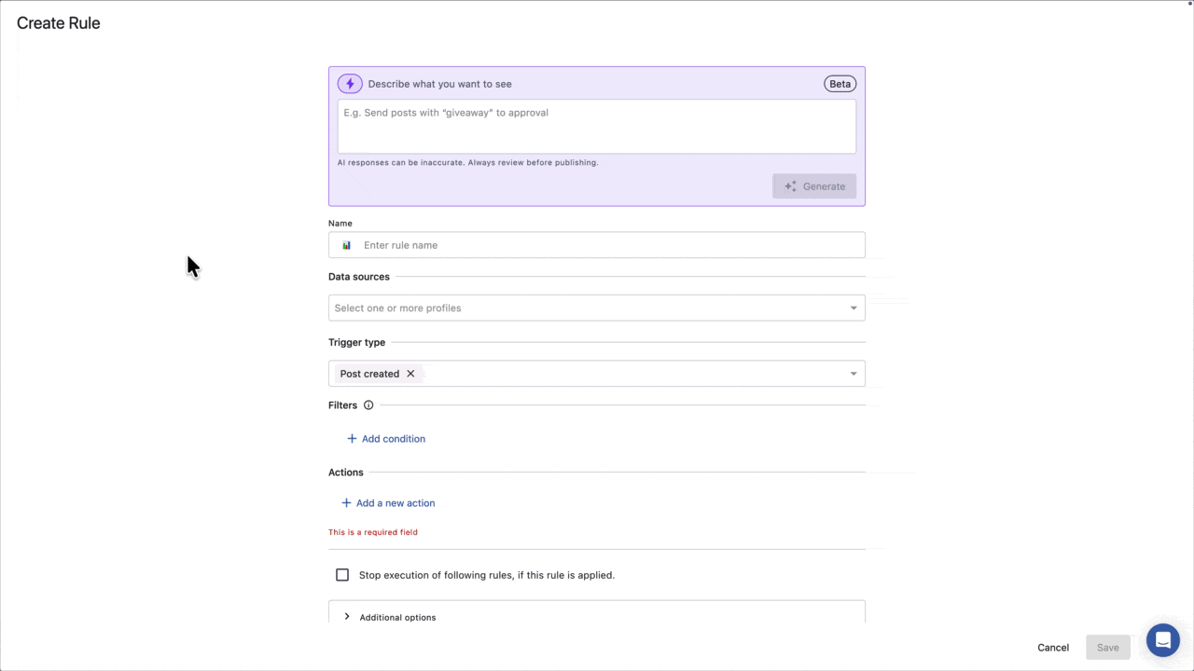Open the Trigger type dropdown arrow

tap(853, 374)
